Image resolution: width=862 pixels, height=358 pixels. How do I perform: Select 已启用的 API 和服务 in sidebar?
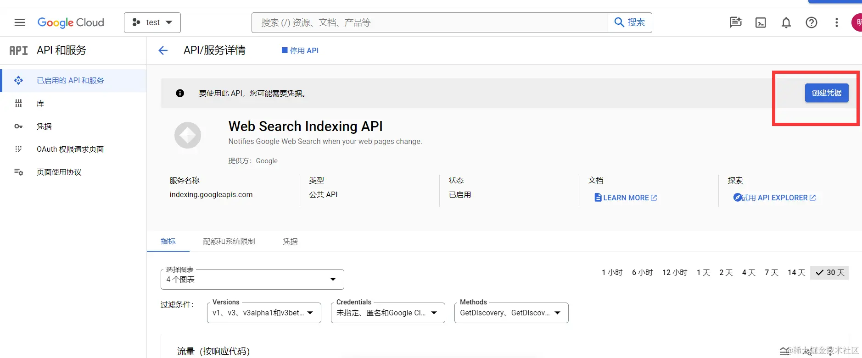point(73,81)
